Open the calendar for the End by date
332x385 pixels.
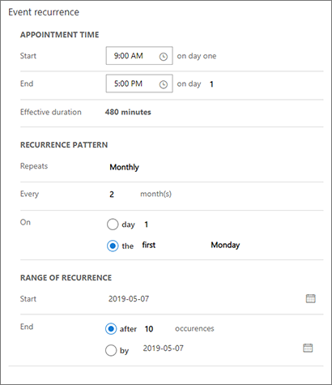[x=308, y=348]
